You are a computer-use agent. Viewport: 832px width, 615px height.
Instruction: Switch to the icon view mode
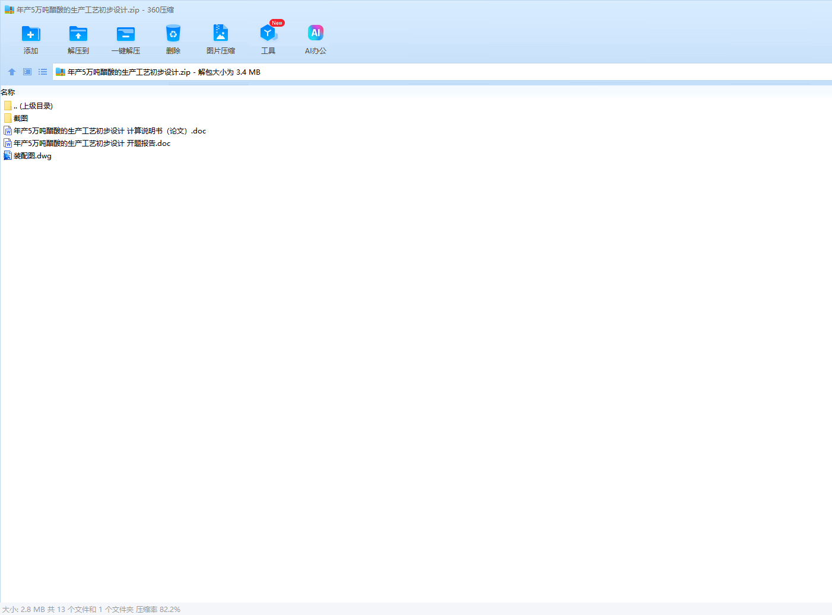27,72
